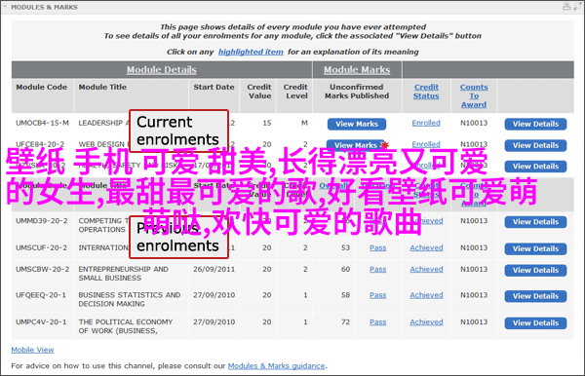Select module code UMOCB4-15-M
Viewport: 585px width, 376px height.
click(x=42, y=123)
